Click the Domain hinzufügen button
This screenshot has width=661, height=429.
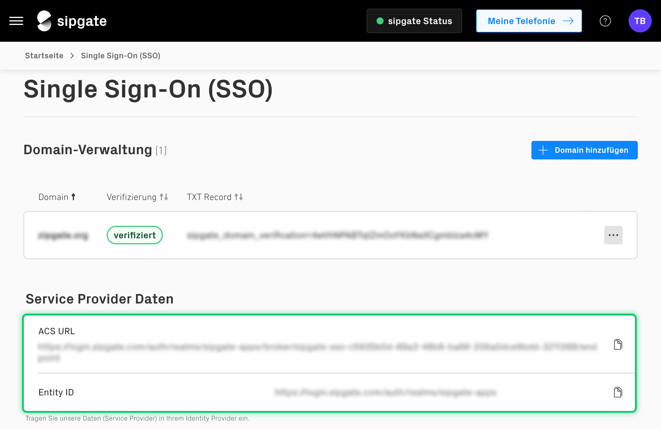pos(584,150)
